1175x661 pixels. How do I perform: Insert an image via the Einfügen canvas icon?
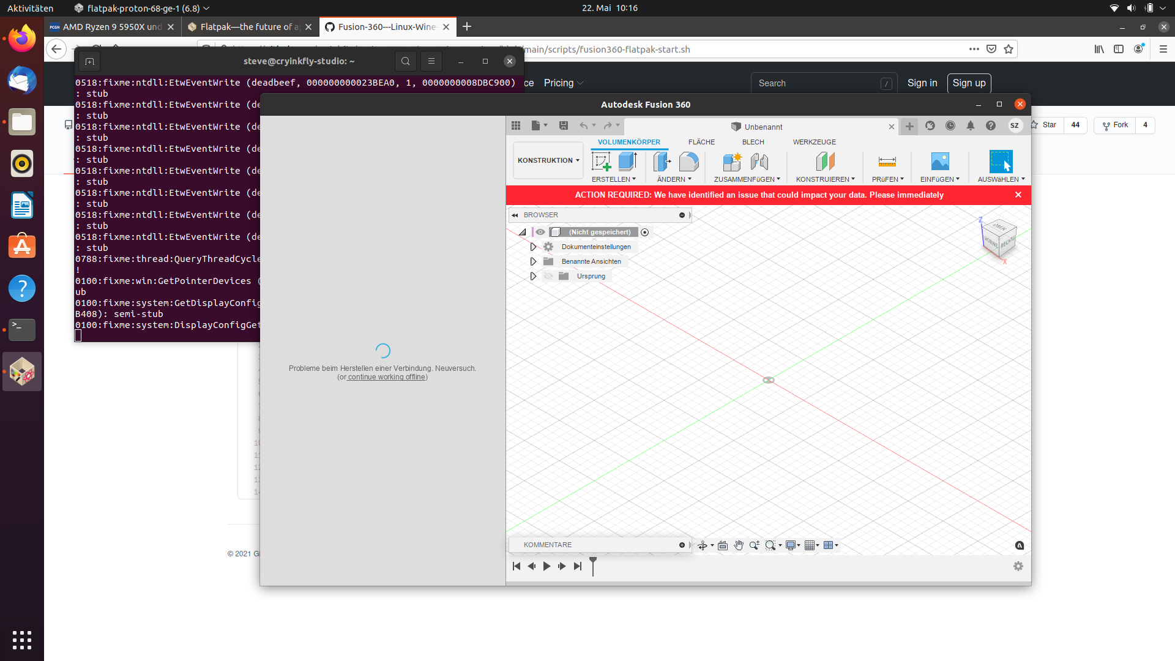point(940,162)
